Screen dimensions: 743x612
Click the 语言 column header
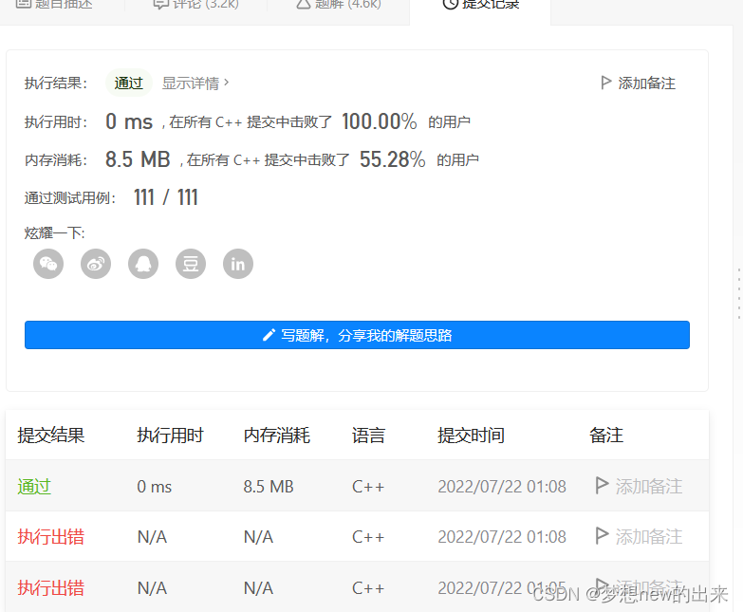point(369,436)
